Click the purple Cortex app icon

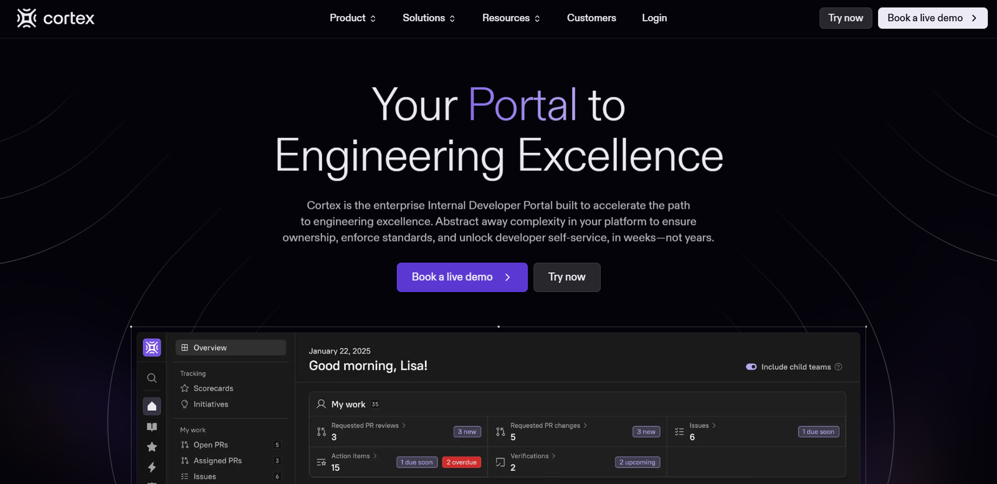pos(151,347)
